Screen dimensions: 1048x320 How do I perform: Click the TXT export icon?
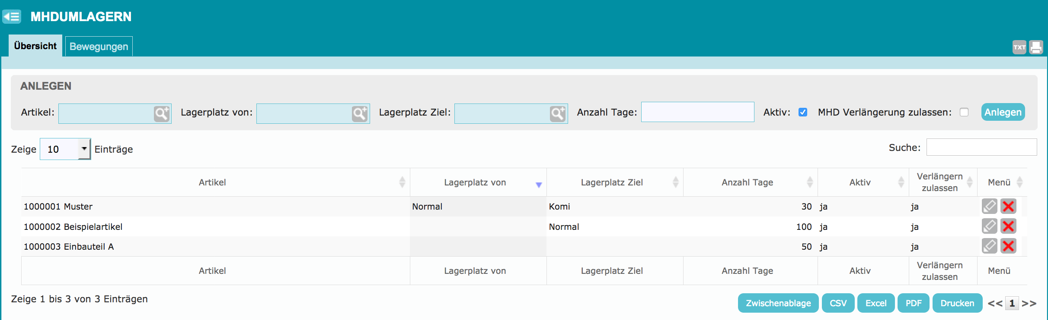point(1019,47)
